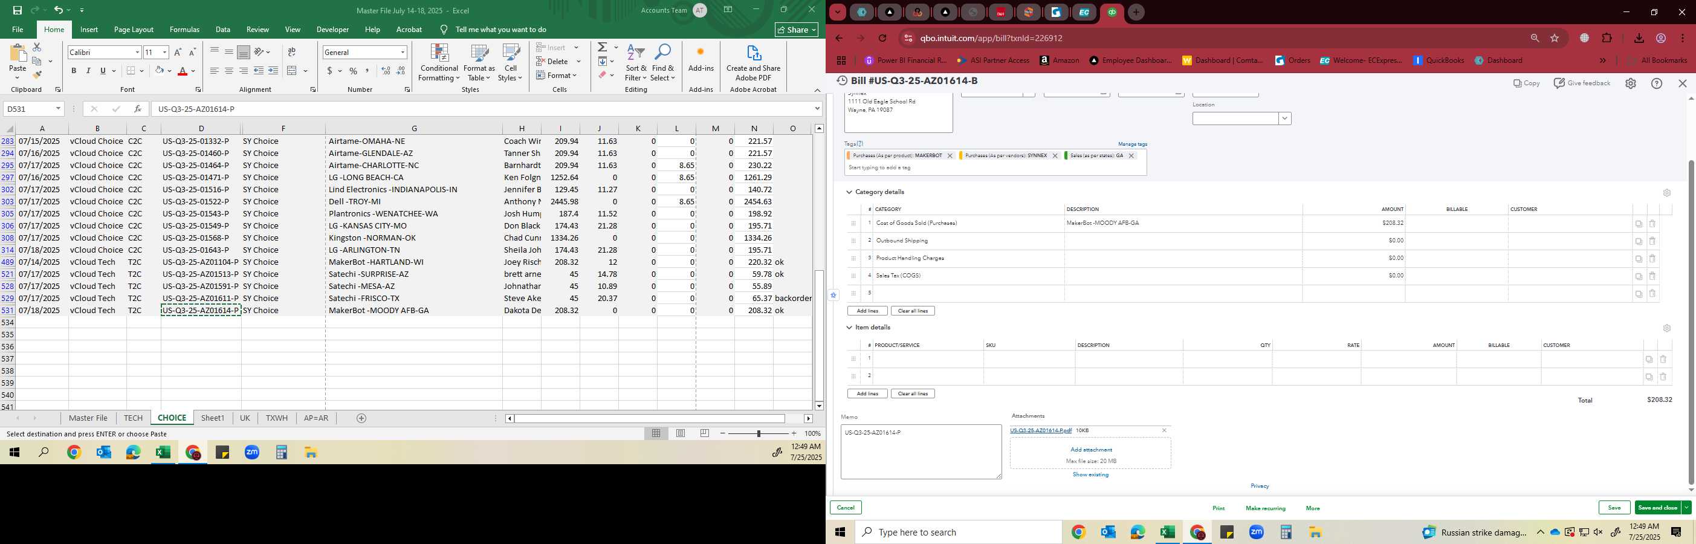Remove the SYNNEX vendor tag
The width and height of the screenshot is (1696, 544).
pyautogui.click(x=1055, y=156)
